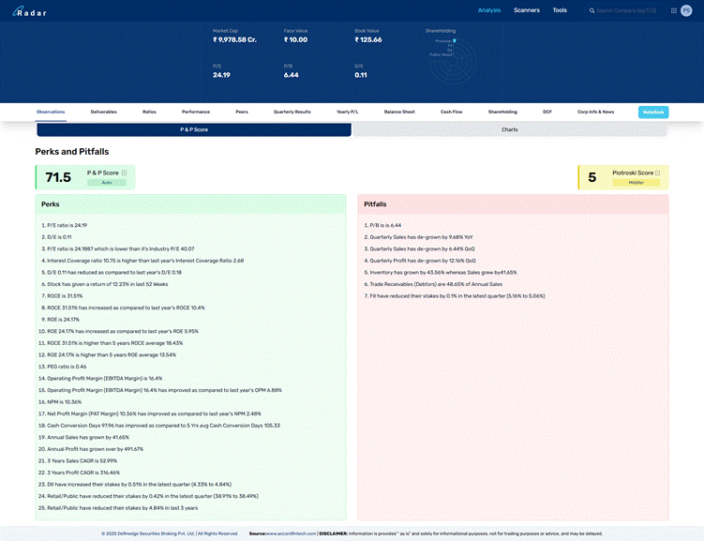Image resolution: width=704 pixels, height=541 pixels.
Task: Open the apps grid icon
Action: [x=673, y=10]
